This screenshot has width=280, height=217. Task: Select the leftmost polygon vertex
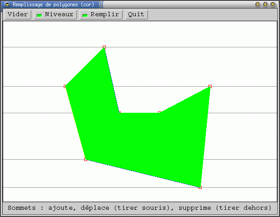pos(65,86)
